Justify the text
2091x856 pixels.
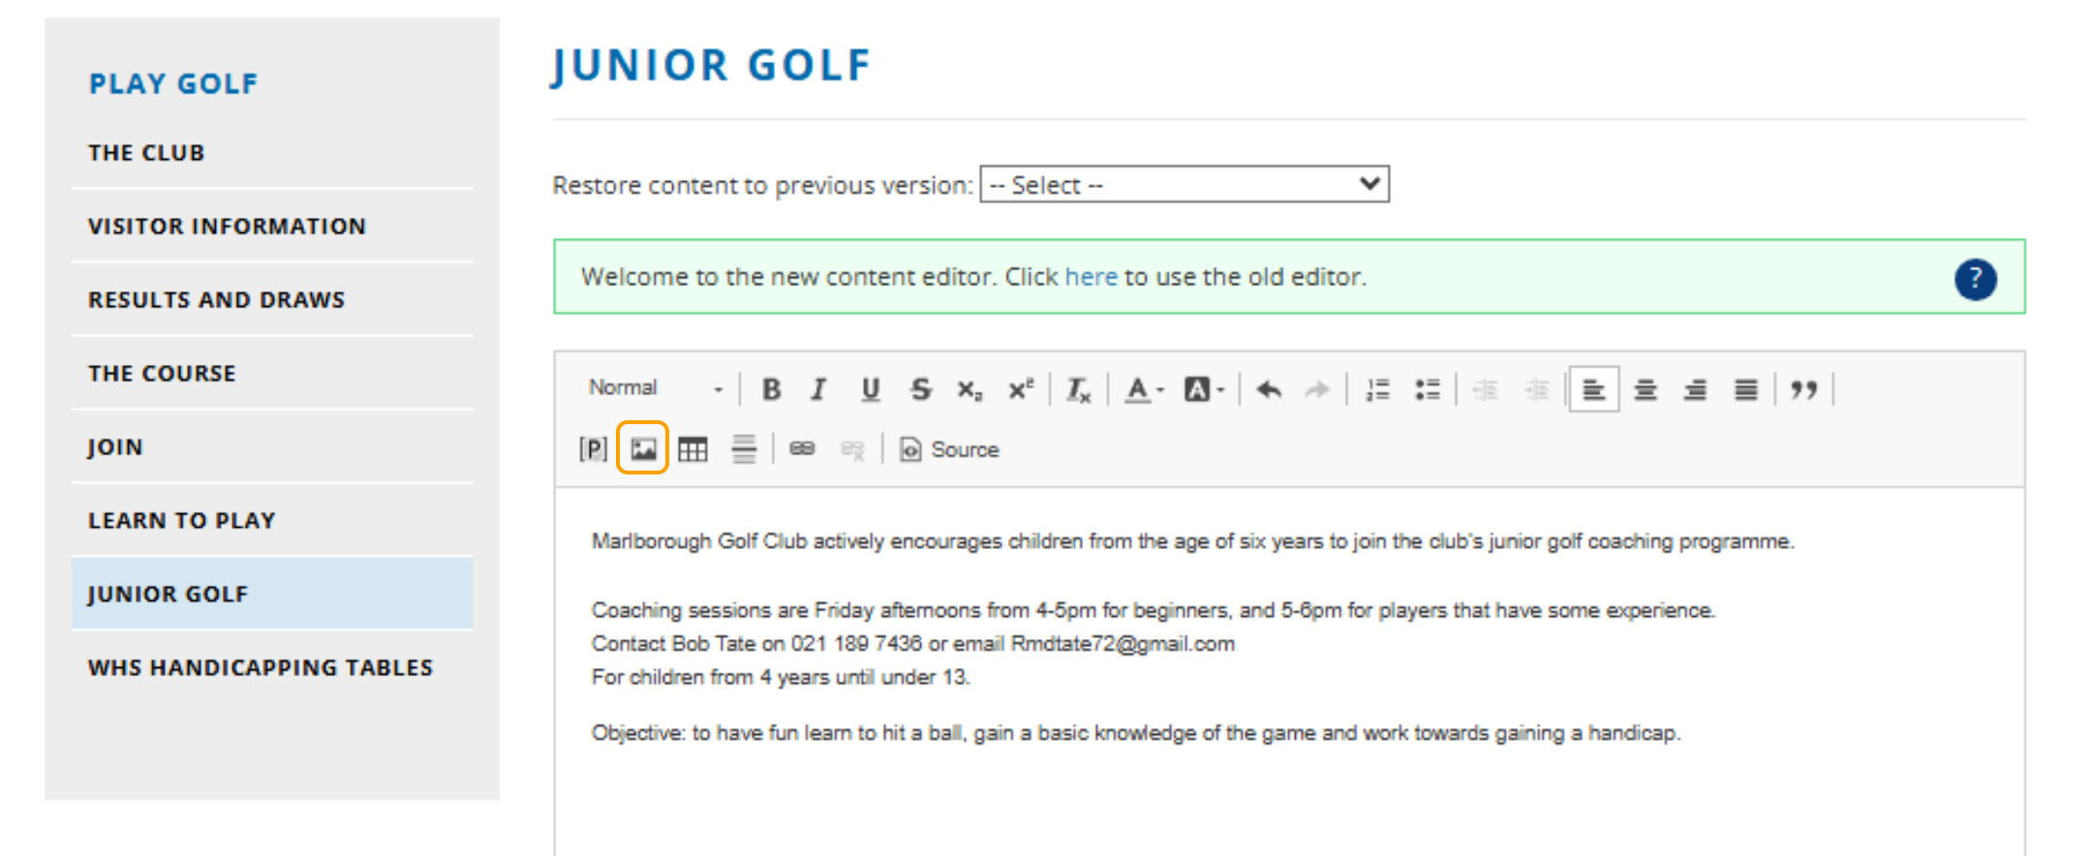pyautogui.click(x=1745, y=389)
